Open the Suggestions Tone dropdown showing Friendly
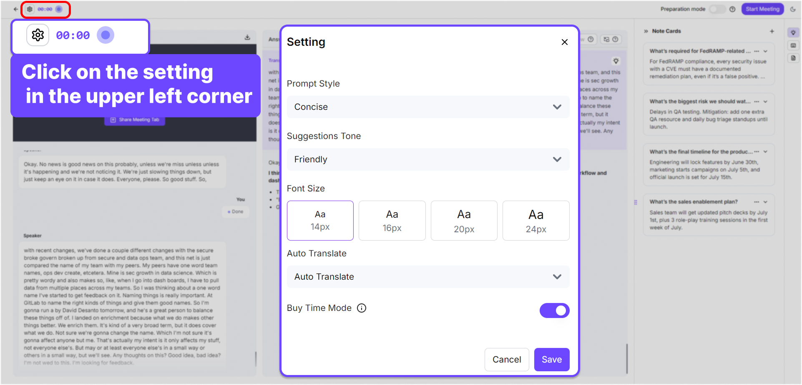802x385 pixels. tap(428, 159)
